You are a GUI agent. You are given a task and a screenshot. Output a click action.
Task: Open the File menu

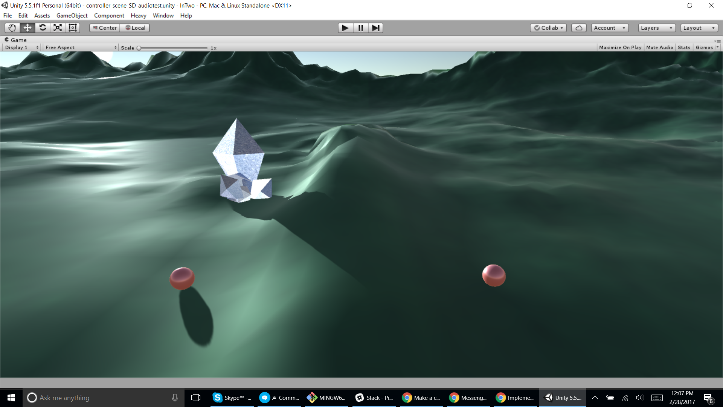8,15
